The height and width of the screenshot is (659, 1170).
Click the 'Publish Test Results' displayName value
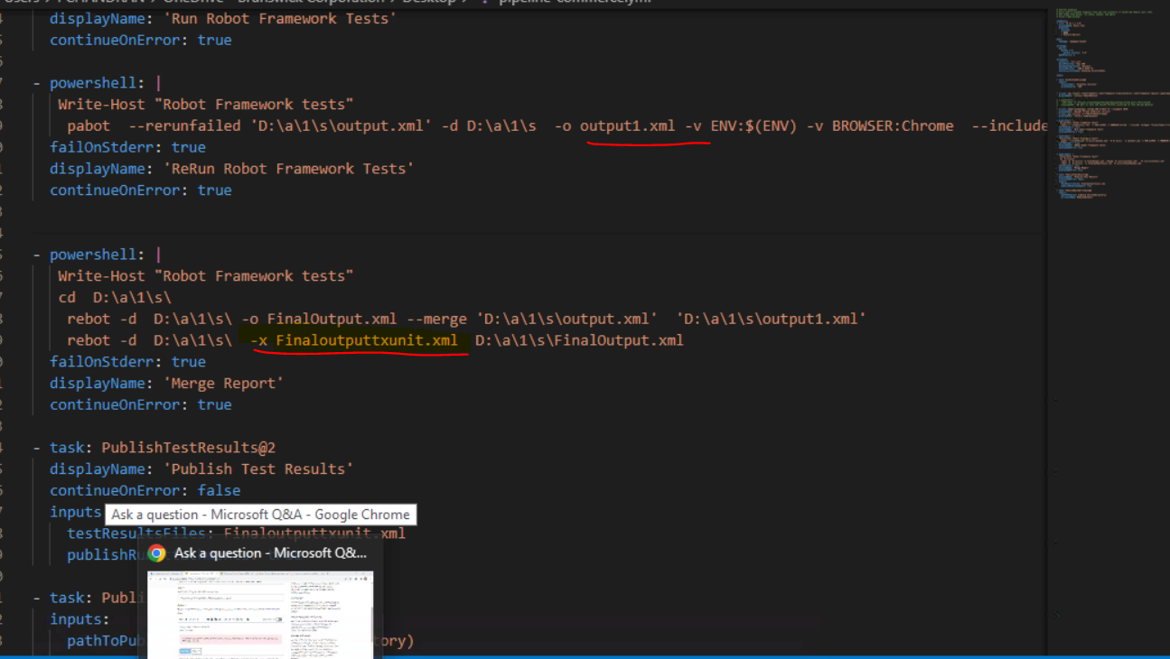(x=257, y=469)
